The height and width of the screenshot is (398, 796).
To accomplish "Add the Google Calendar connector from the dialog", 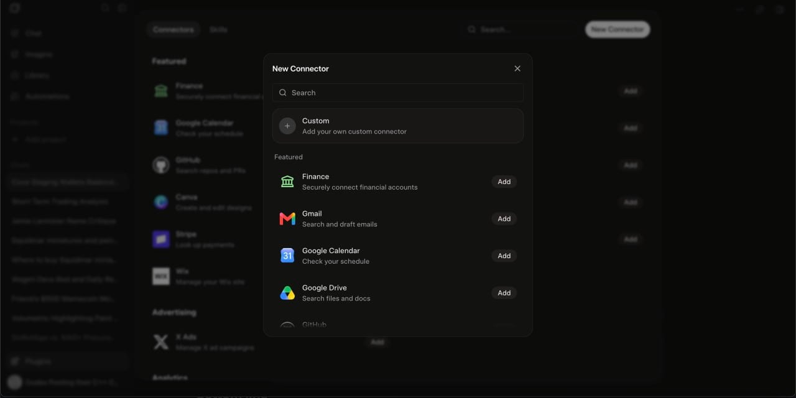I will tap(504, 256).
